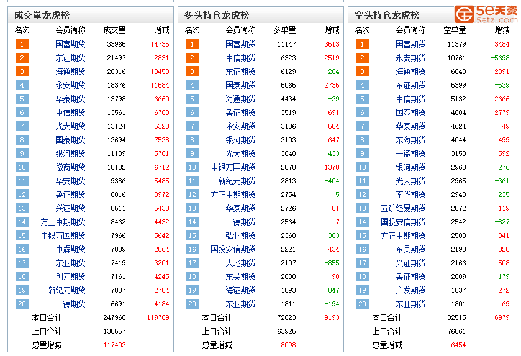
Task: Click the green change value -284
Action: (332, 71)
